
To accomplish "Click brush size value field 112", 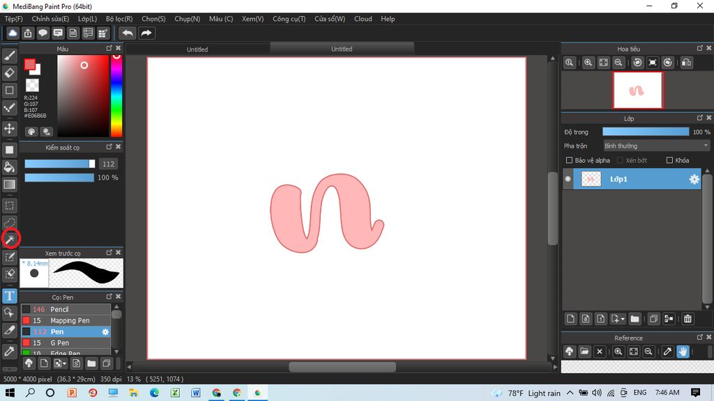I will 108,164.
